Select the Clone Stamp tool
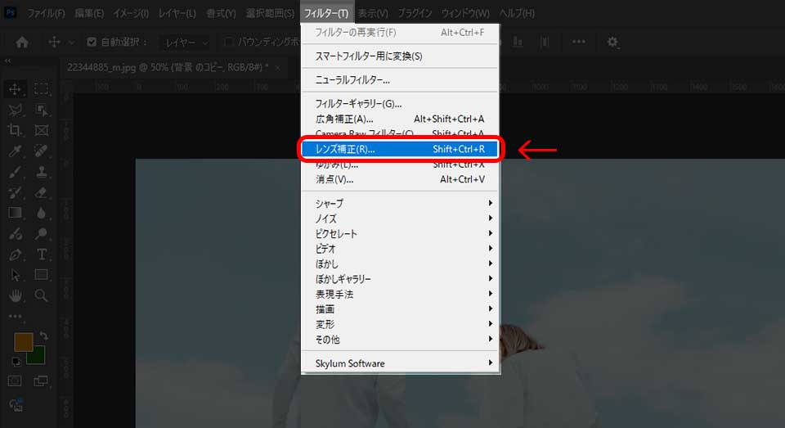 (41, 172)
